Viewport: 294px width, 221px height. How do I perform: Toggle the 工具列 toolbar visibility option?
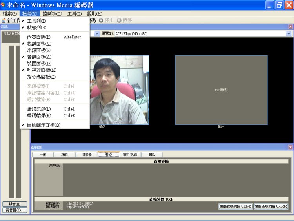tap(36, 21)
